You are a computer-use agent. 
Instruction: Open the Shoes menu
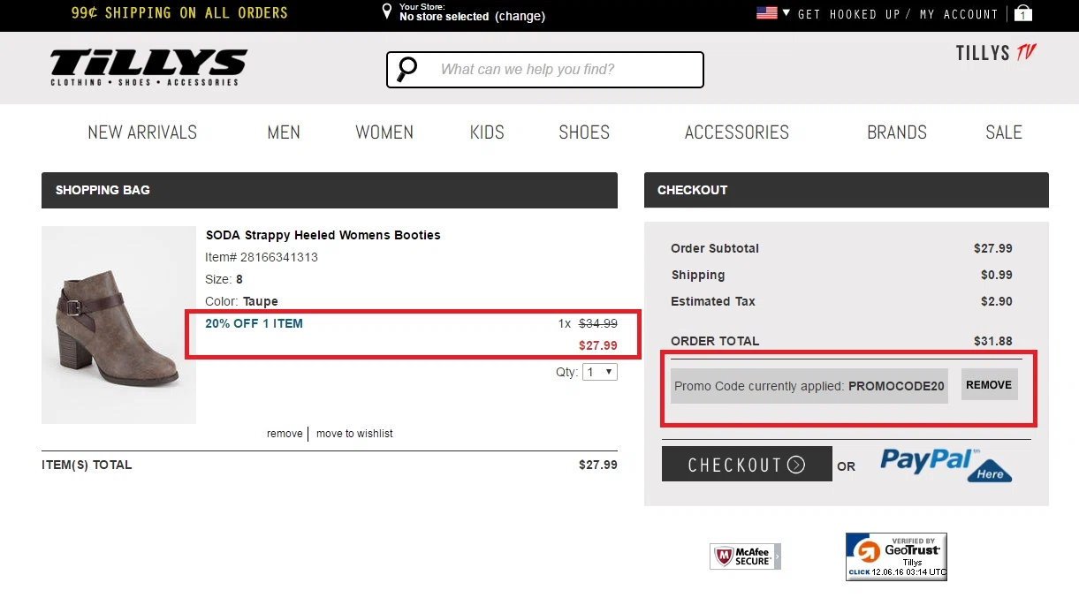(x=584, y=132)
